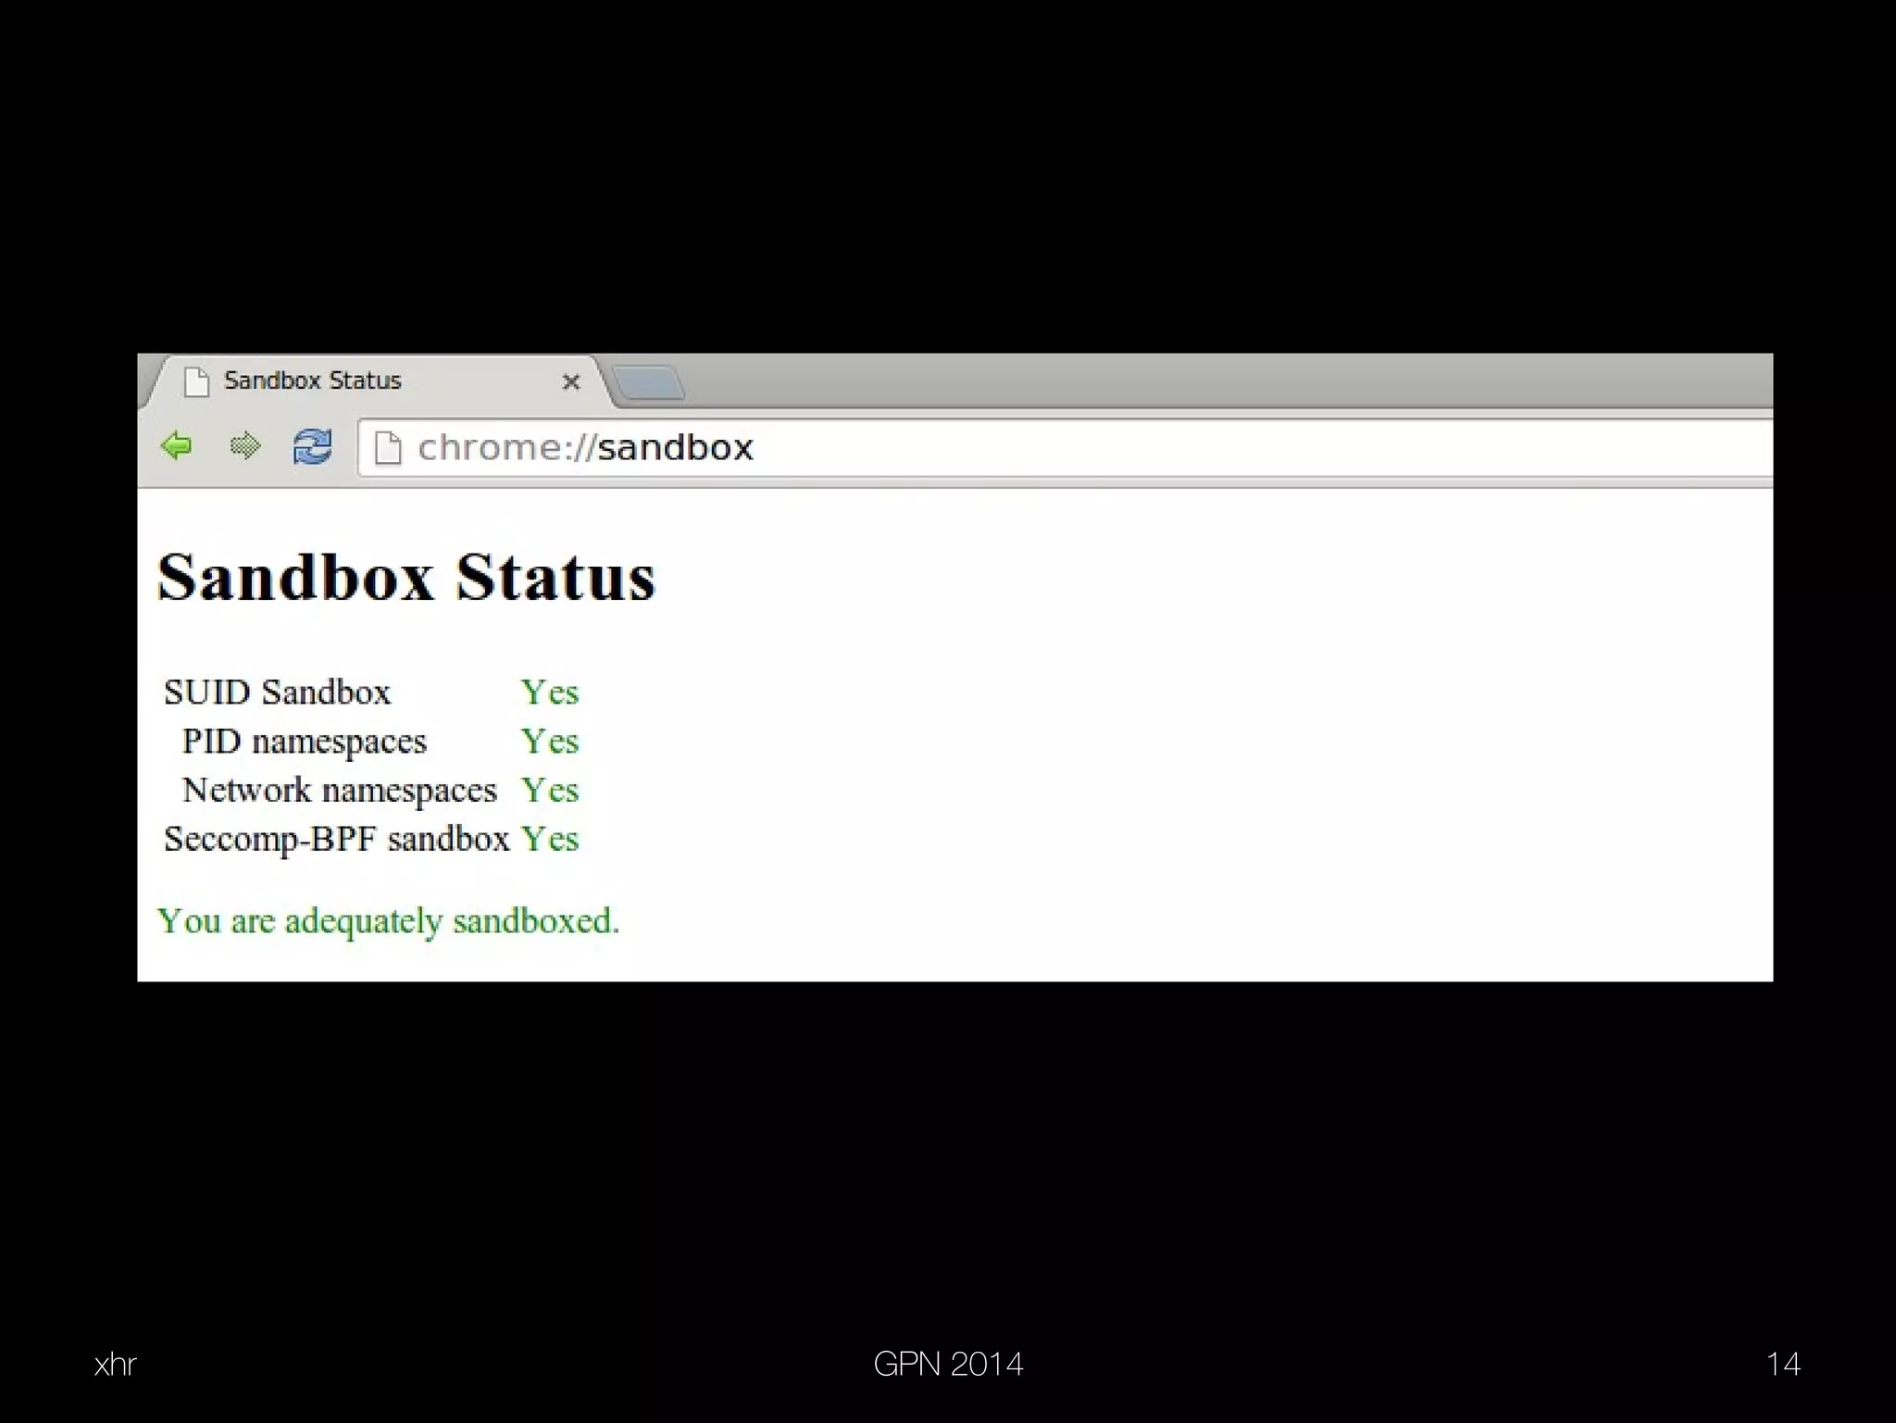1896x1423 pixels.
Task: Click the Network namespaces label
Action: [x=339, y=791]
